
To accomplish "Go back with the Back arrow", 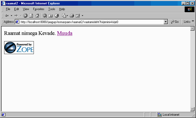I will pyautogui.click(x=7, y=16).
